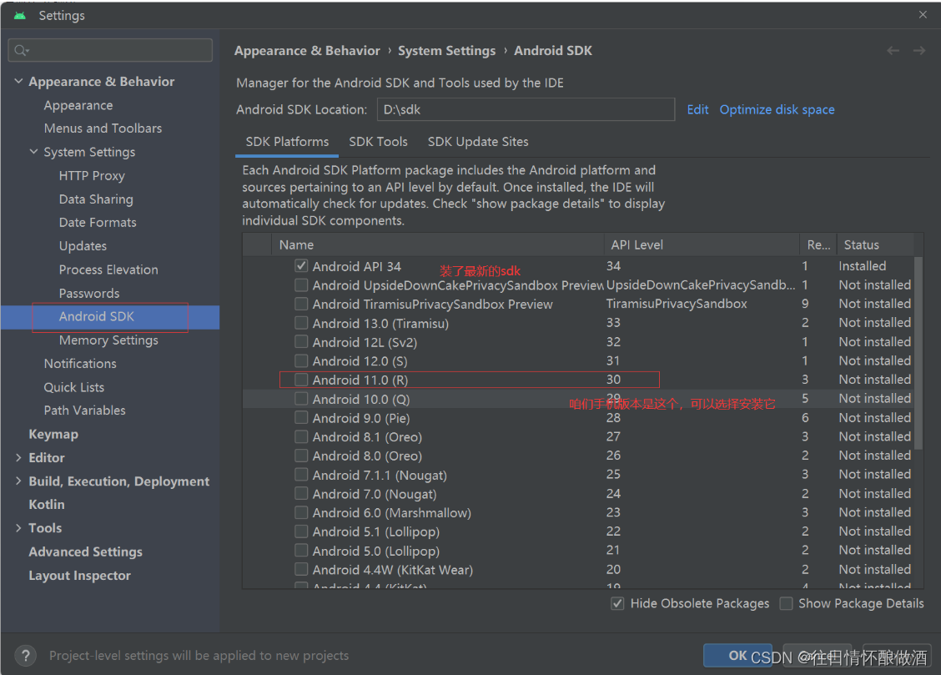Switch to SDK Platforms tab

tap(287, 142)
